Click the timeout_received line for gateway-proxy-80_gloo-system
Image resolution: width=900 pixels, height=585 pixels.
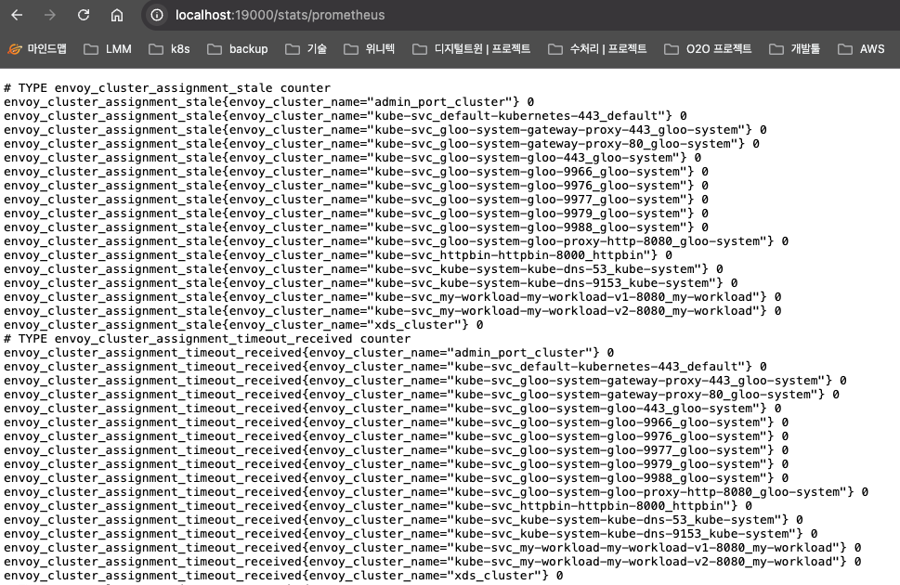pyautogui.click(x=422, y=395)
